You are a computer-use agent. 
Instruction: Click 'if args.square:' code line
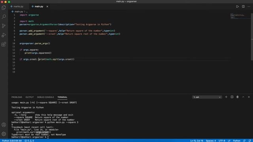click(x=29, y=50)
